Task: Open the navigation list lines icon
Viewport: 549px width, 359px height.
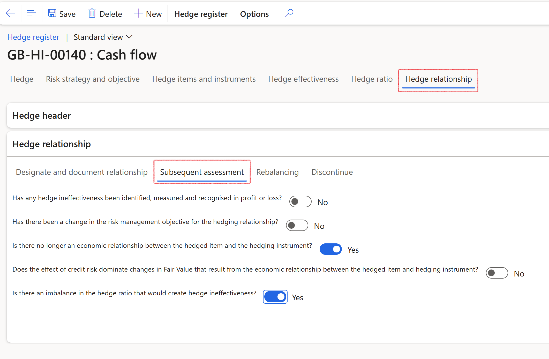Action: [31, 13]
